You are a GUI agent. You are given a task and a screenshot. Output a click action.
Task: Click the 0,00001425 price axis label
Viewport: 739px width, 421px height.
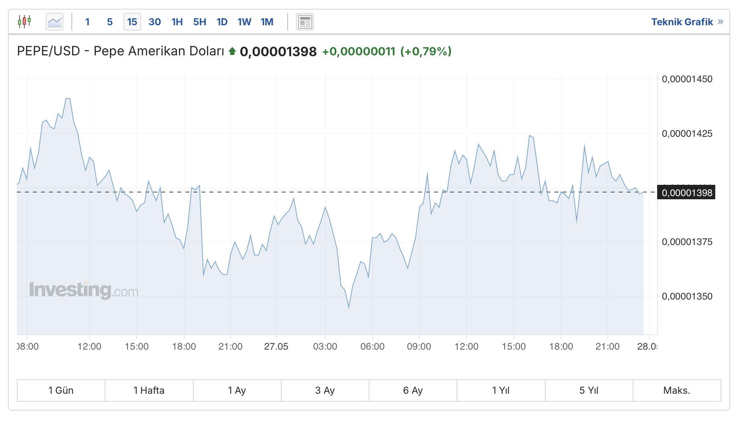tap(687, 134)
